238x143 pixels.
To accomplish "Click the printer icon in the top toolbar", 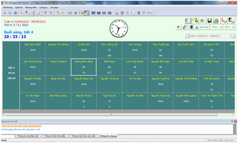I will (15, 13).
